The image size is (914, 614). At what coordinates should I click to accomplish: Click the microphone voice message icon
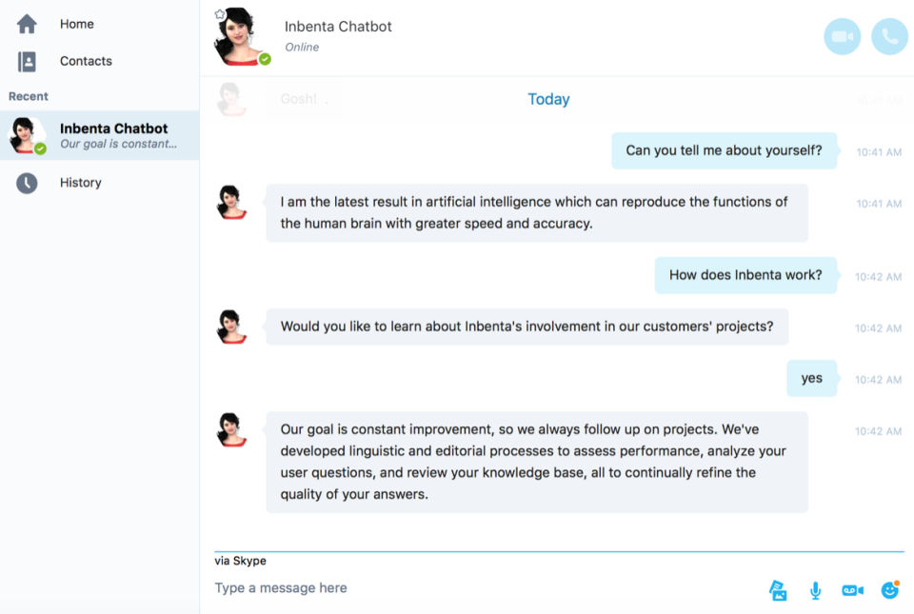(815, 590)
